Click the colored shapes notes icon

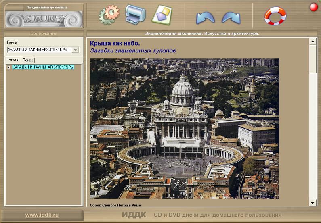click(x=162, y=15)
